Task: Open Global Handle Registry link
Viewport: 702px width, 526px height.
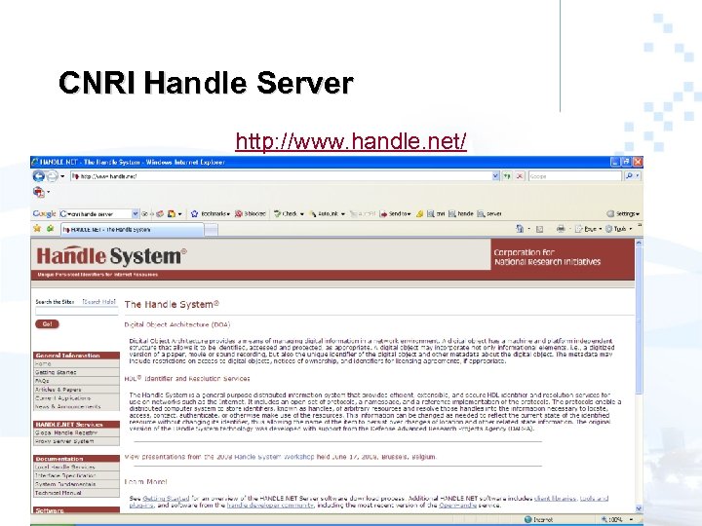Action: [x=66, y=432]
